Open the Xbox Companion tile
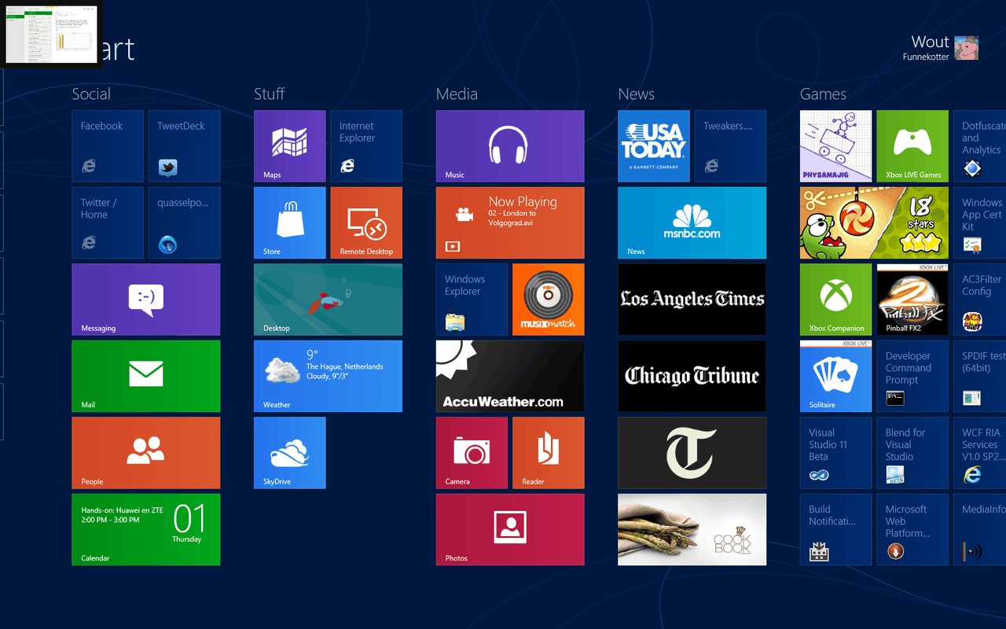 tap(836, 300)
